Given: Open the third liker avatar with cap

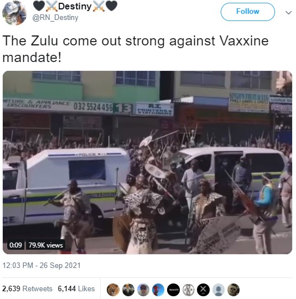Looking at the screenshot, I should click(x=143, y=290).
